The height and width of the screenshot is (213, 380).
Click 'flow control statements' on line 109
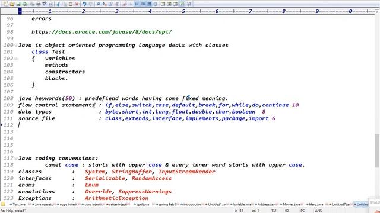tap(56, 105)
